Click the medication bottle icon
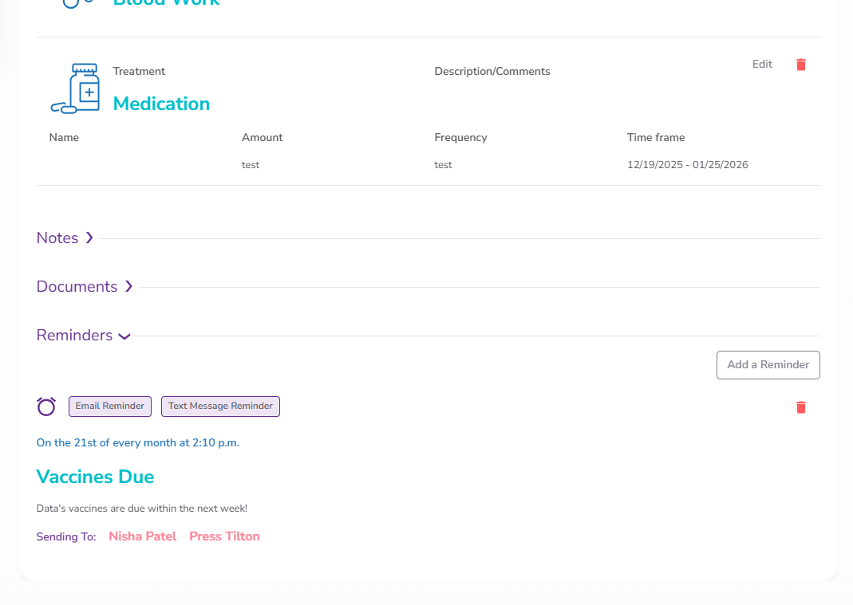Viewport: 853px width, 605px height. pyautogui.click(x=76, y=88)
